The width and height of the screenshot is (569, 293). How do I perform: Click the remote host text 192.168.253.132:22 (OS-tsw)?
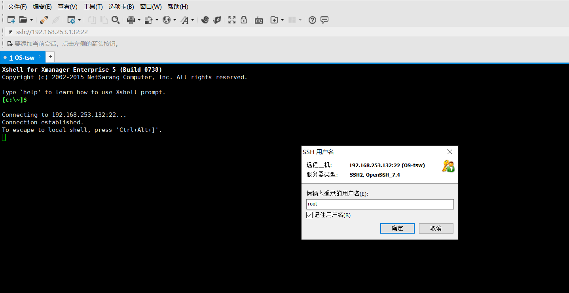[x=387, y=166]
